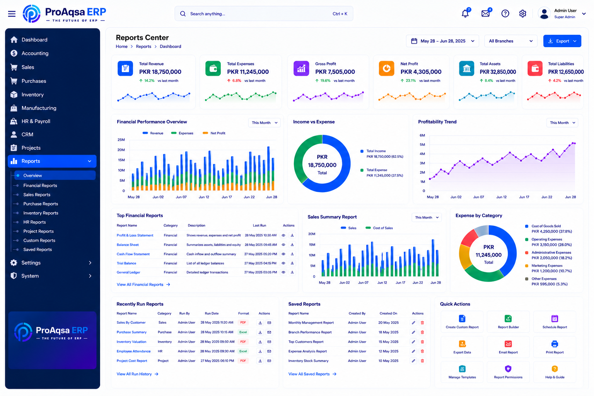The width and height of the screenshot is (594, 396).
Task: Open the Accounting sidebar item
Action: click(x=52, y=53)
